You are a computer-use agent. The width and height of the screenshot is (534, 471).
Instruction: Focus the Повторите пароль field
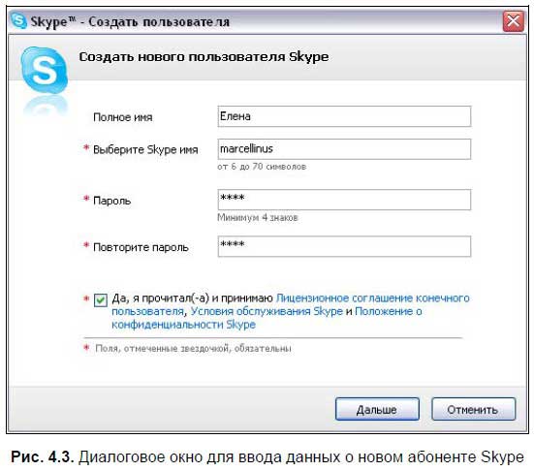point(344,246)
